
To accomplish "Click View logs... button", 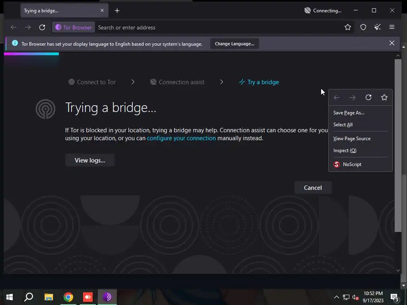I will [x=90, y=160].
